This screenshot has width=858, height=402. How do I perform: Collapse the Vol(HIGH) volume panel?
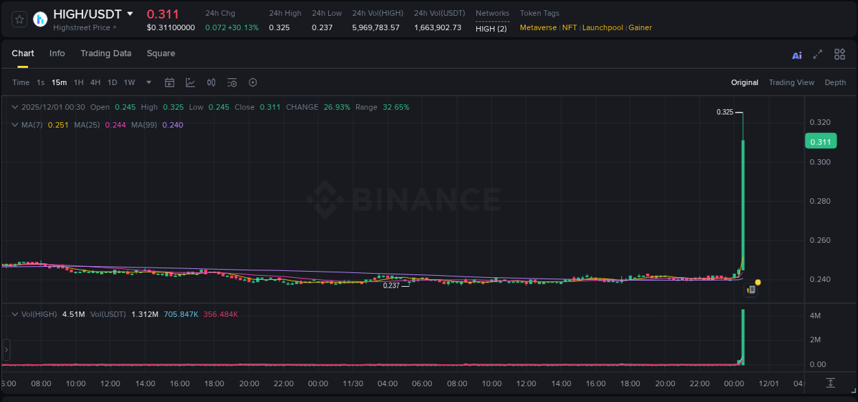point(14,314)
